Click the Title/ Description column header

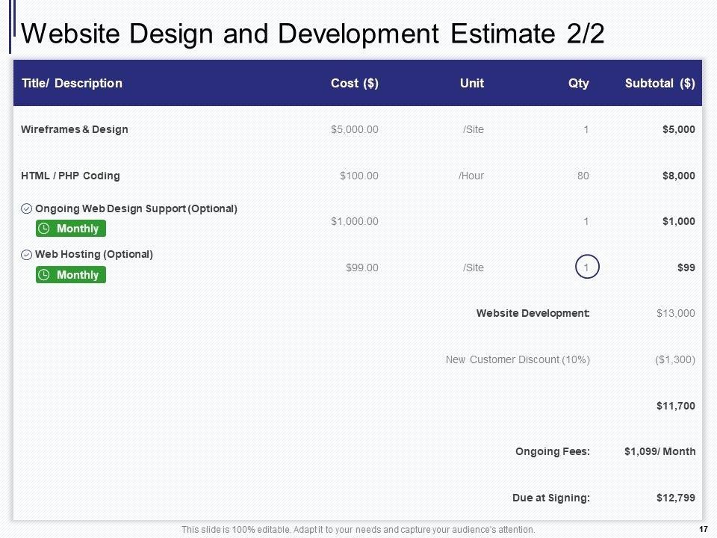[72, 83]
